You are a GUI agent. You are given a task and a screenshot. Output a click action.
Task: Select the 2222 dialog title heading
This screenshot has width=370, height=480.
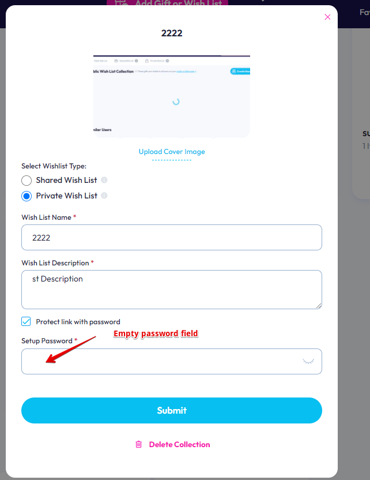coord(172,33)
